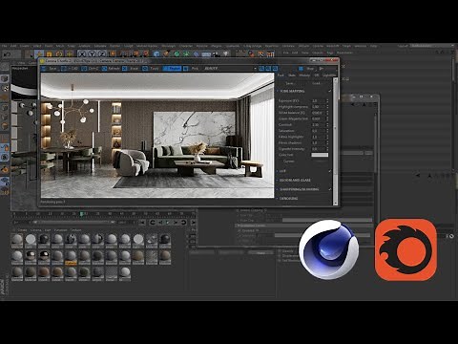Click the Highlight compress value field

(x=319, y=107)
